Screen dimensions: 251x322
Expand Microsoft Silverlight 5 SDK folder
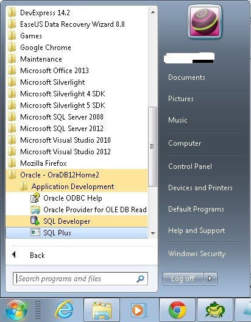[77, 106]
